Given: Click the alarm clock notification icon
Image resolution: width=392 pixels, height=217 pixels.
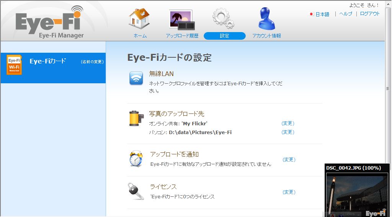Looking at the screenshot, I should click(x=136, y=159).
